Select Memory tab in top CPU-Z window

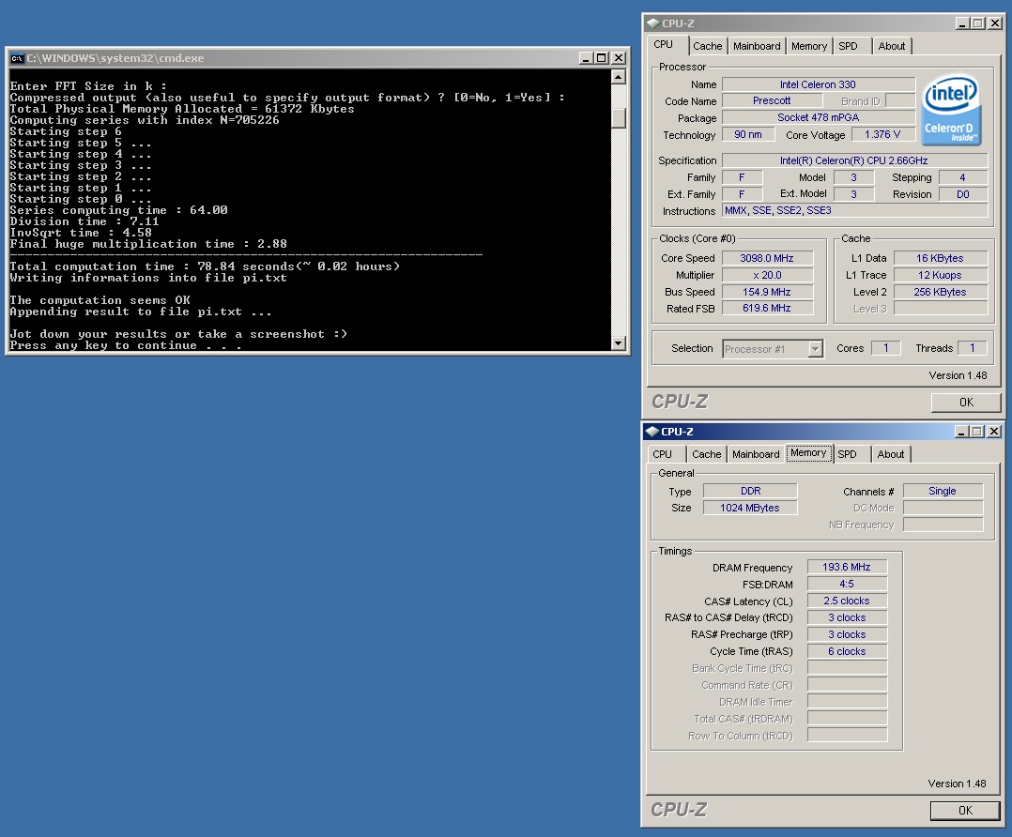click(808, 46)
